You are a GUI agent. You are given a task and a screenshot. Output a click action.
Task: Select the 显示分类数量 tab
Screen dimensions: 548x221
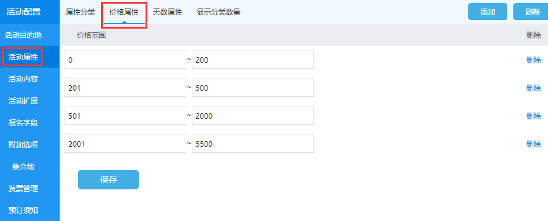(219, 12)
